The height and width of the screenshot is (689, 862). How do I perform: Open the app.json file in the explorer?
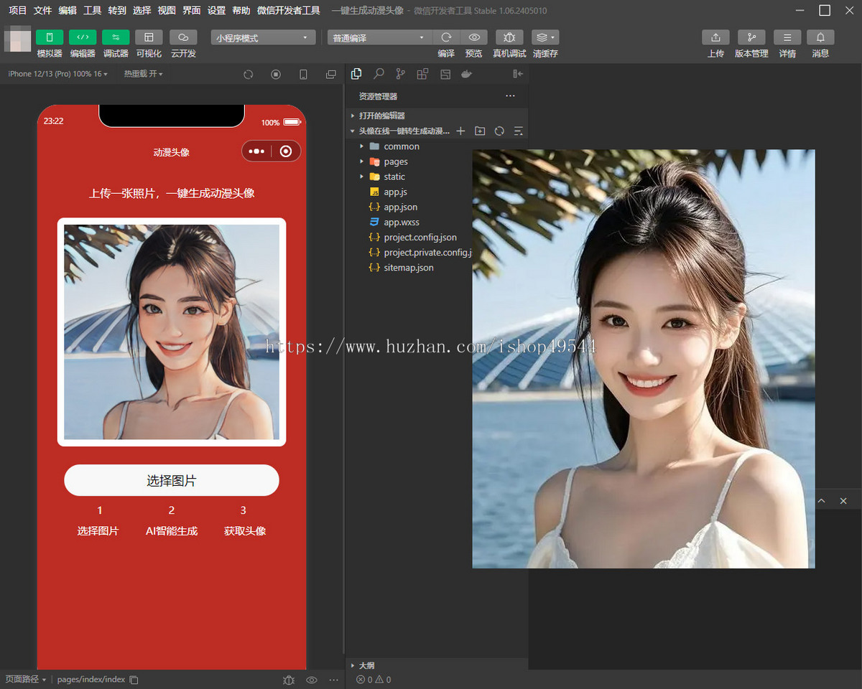coord(400,207)
